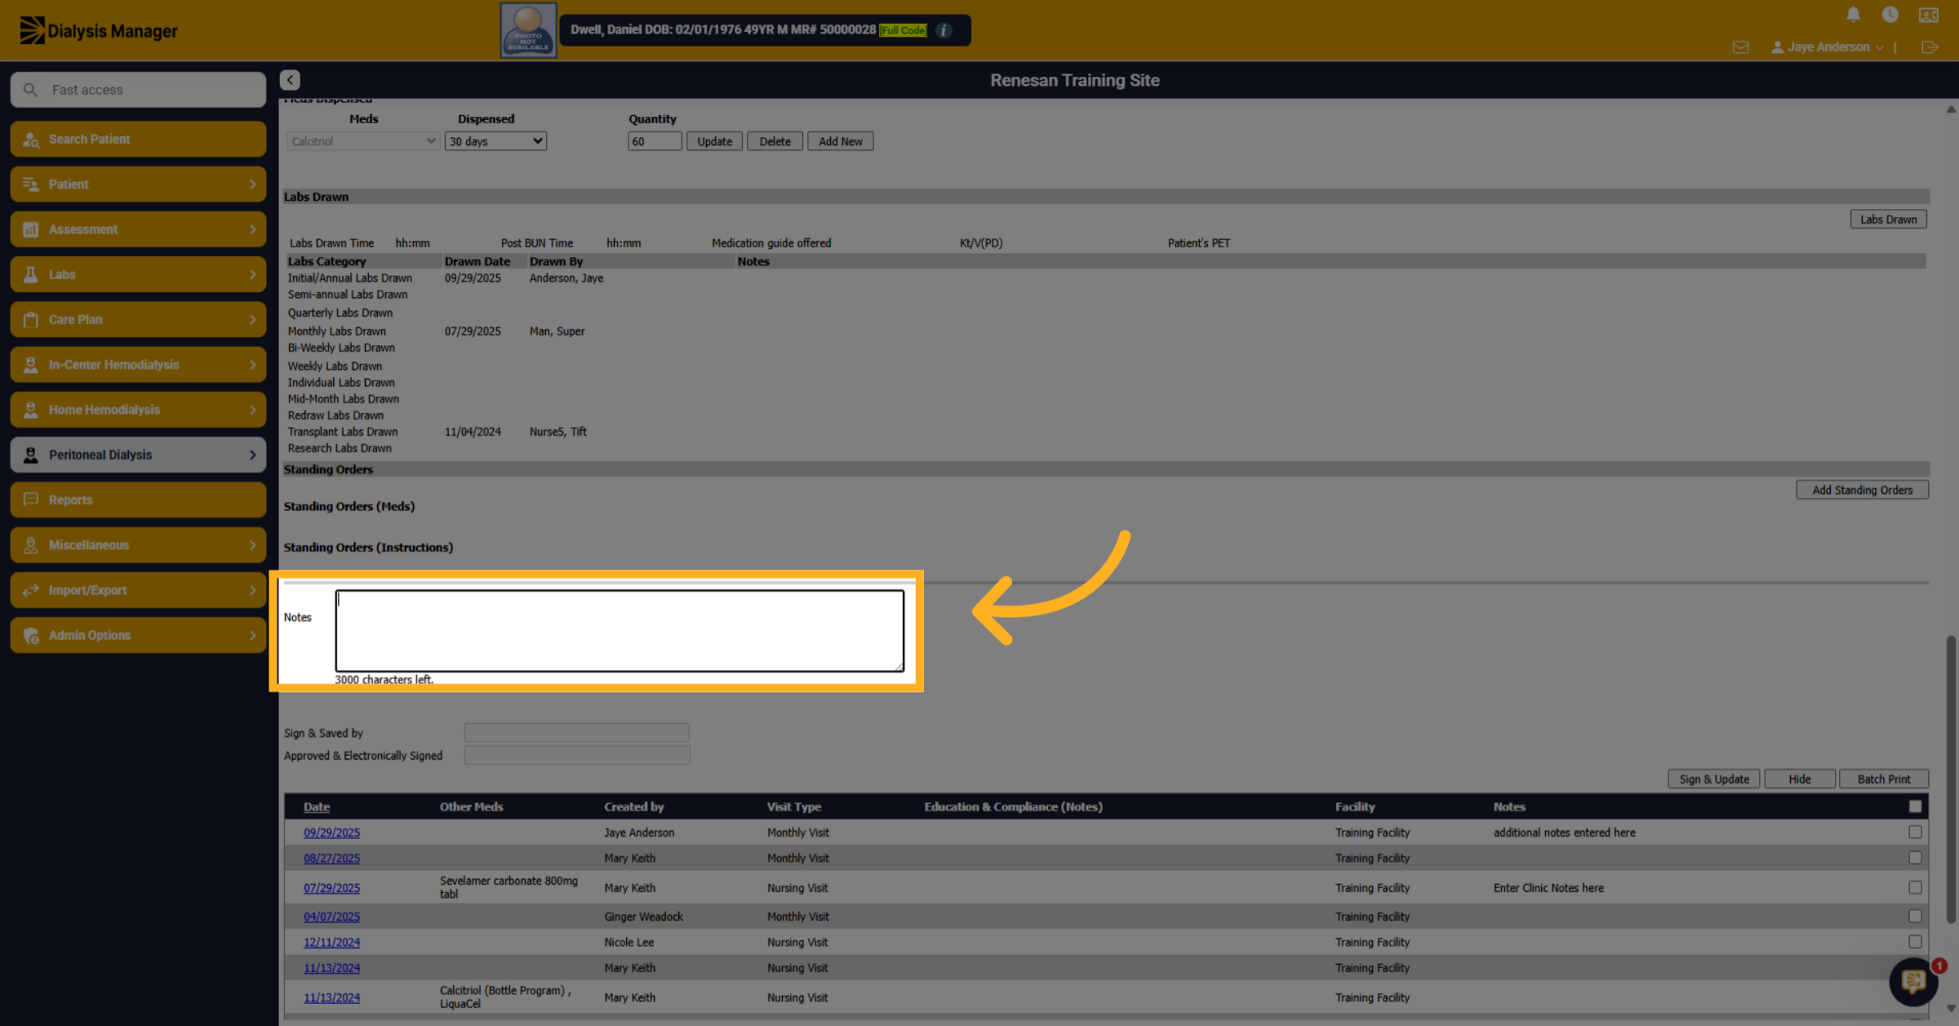Screen dimensions: 1959x1026
Task: Click the Fast access search icon
Action: pyautogui.click(x=30, y=90)
